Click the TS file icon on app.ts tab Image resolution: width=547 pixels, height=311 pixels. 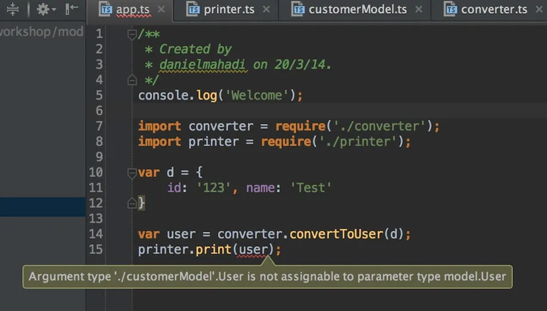[x=105, y=10]
